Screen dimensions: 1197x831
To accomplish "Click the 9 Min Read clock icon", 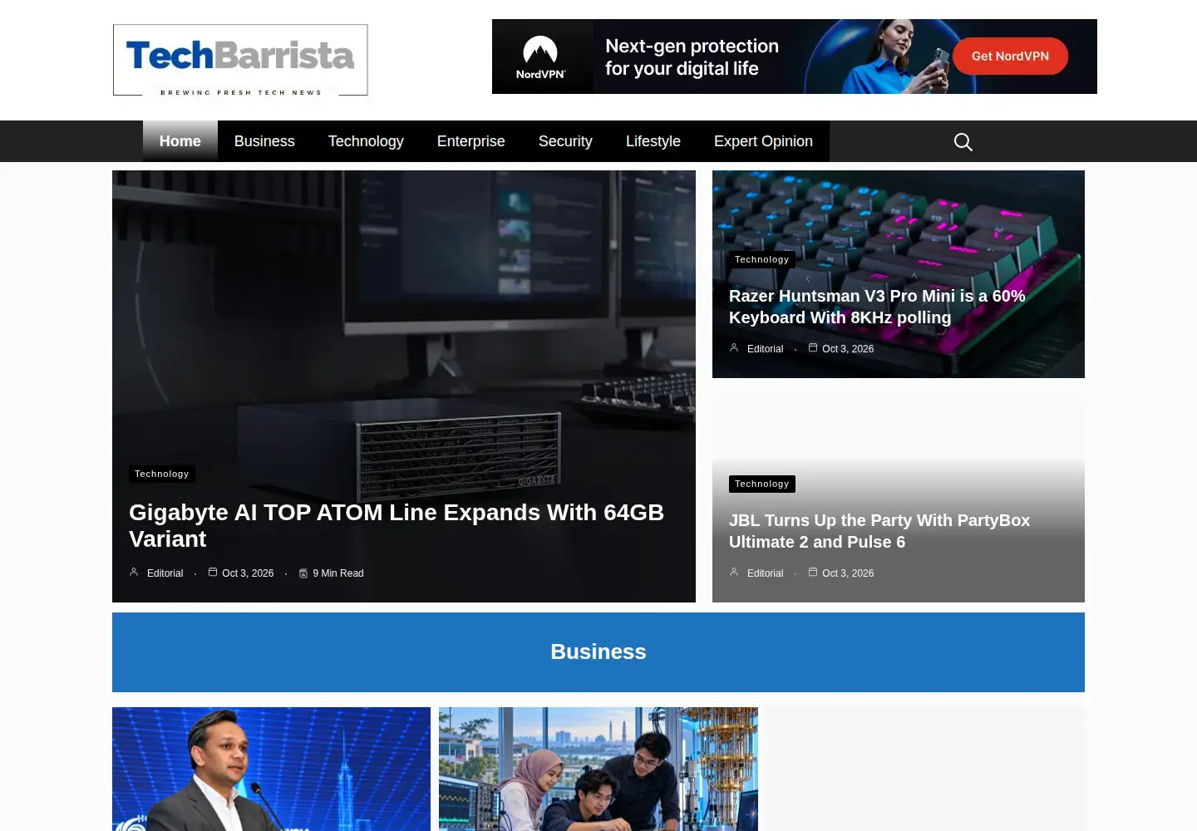I will click(x=303, y=573).
